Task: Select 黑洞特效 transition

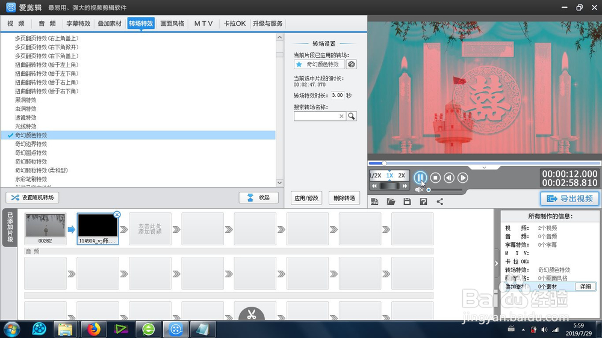Action: [26, 100]
